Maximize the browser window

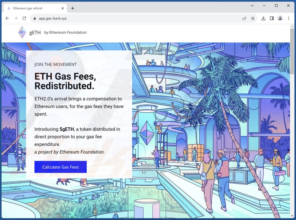[276, 6]
